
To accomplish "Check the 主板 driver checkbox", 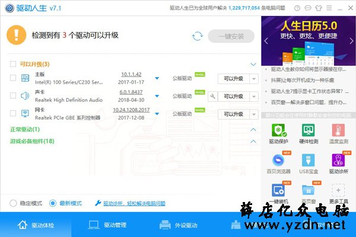I will 13,78.
